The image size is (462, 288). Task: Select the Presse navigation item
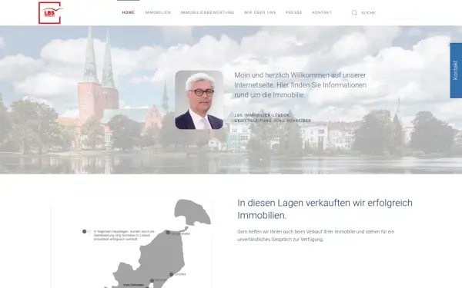point(294,12)
